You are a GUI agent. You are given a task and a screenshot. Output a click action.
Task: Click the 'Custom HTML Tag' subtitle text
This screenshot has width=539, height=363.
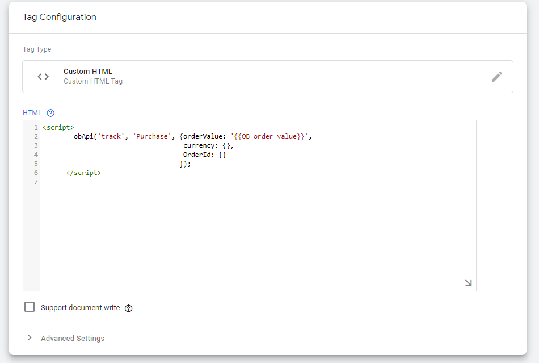(92, 81)
